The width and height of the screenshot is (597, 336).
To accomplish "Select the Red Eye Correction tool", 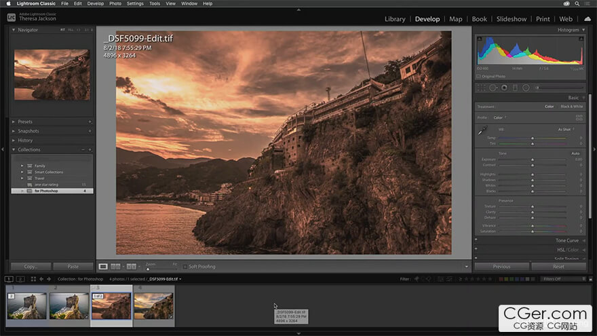I will [x=504, y=88].
